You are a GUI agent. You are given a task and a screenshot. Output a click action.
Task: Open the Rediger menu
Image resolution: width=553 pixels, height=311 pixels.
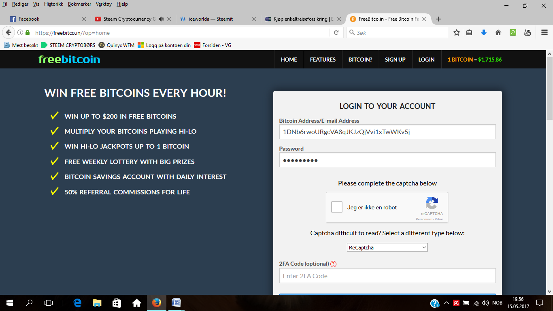pyautogui.click(x=20, y=4)
